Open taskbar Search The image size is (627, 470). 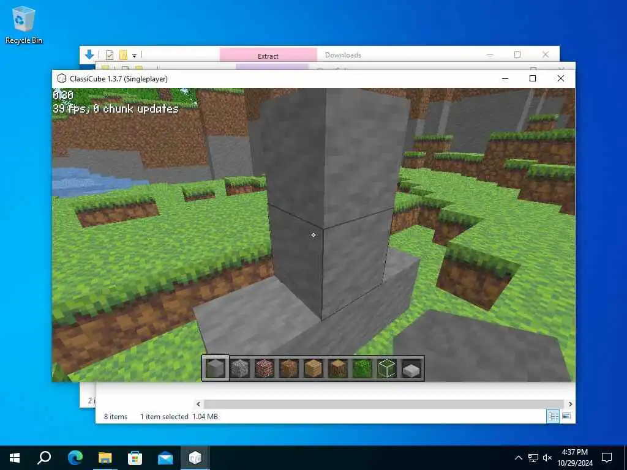(44, 458)
